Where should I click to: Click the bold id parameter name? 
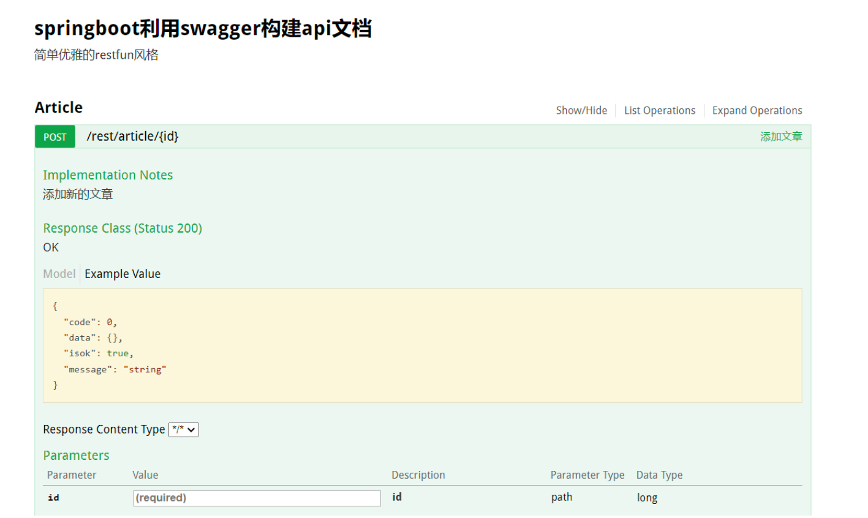[x=53, y=498]
